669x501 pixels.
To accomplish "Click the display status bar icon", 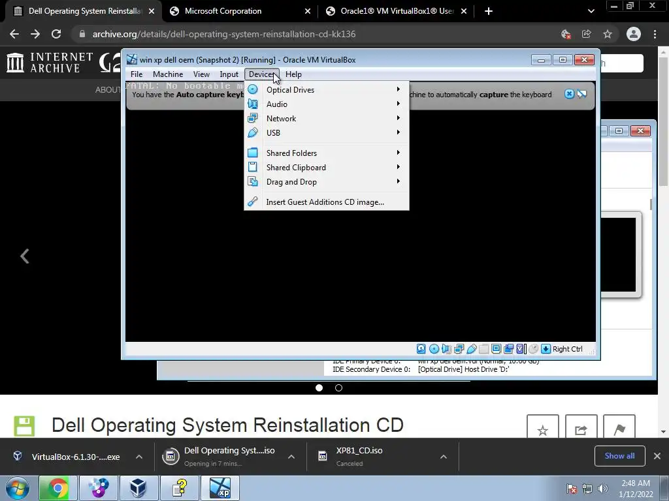I will [497, 349].
